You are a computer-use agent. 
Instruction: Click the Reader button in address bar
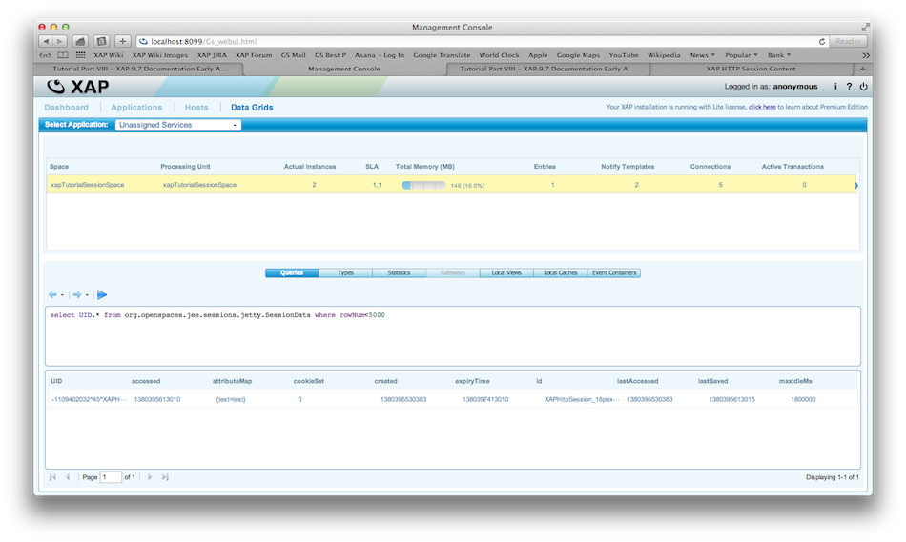coord(848,42)
